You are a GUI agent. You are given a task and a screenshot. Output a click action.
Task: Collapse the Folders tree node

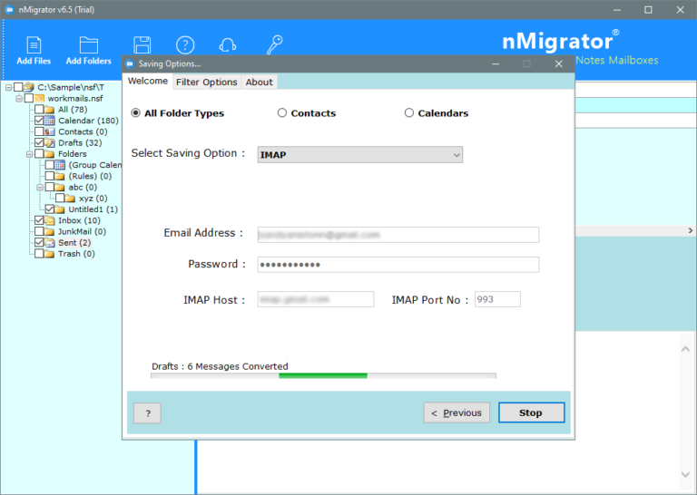coord(29,154)
